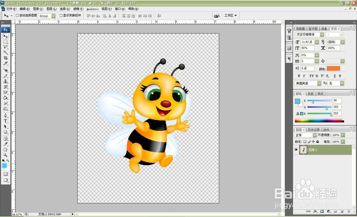Image resolution: width=357 pixels, height=217 pixels.
Task: Select the Red Eye healing tool
Action: (x=5, y=70)
